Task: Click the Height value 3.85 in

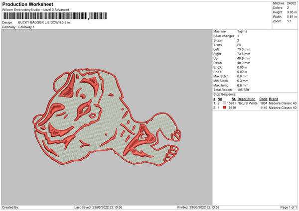Action: click(292, 12)
